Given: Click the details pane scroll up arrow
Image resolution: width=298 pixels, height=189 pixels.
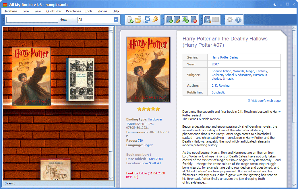Looking at the screenshot, I should [x=294, y=28].
